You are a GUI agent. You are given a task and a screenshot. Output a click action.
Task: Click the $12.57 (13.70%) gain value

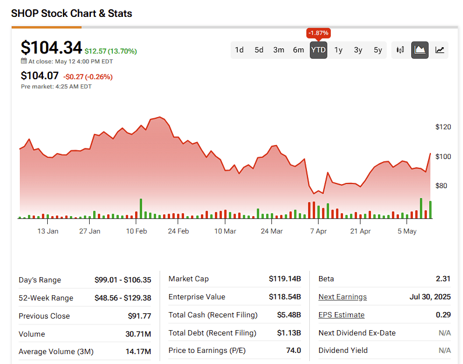(x=111, y=51)
